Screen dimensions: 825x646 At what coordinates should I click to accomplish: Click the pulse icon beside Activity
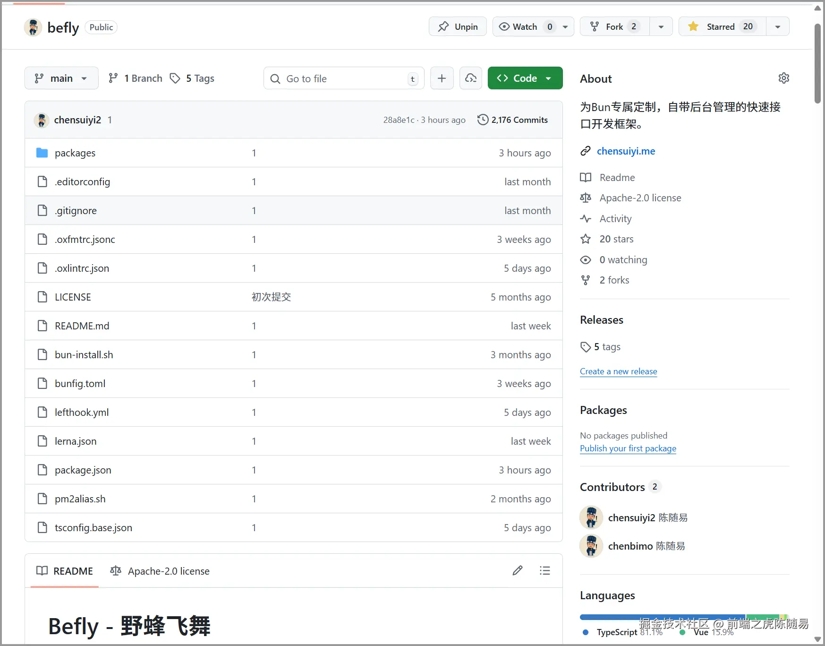(586, 219)
